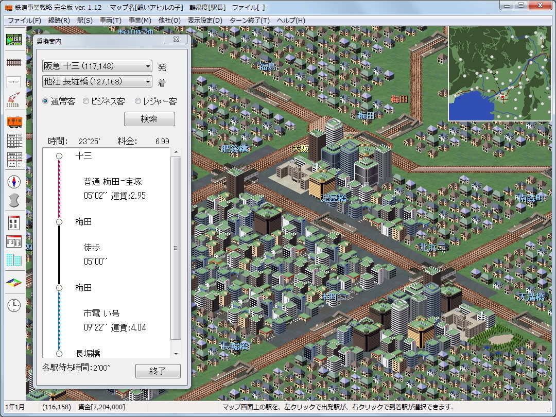Click the 終了 button to finish
The image size is (556, 417).
click(158, 371)
